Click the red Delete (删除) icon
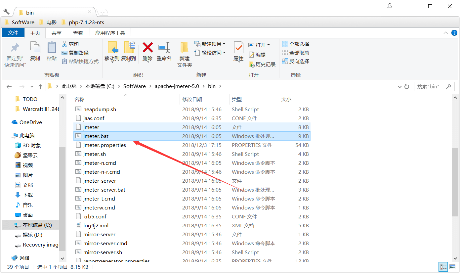The width and height of the screenshot is (460, 273). click(147, 47)
